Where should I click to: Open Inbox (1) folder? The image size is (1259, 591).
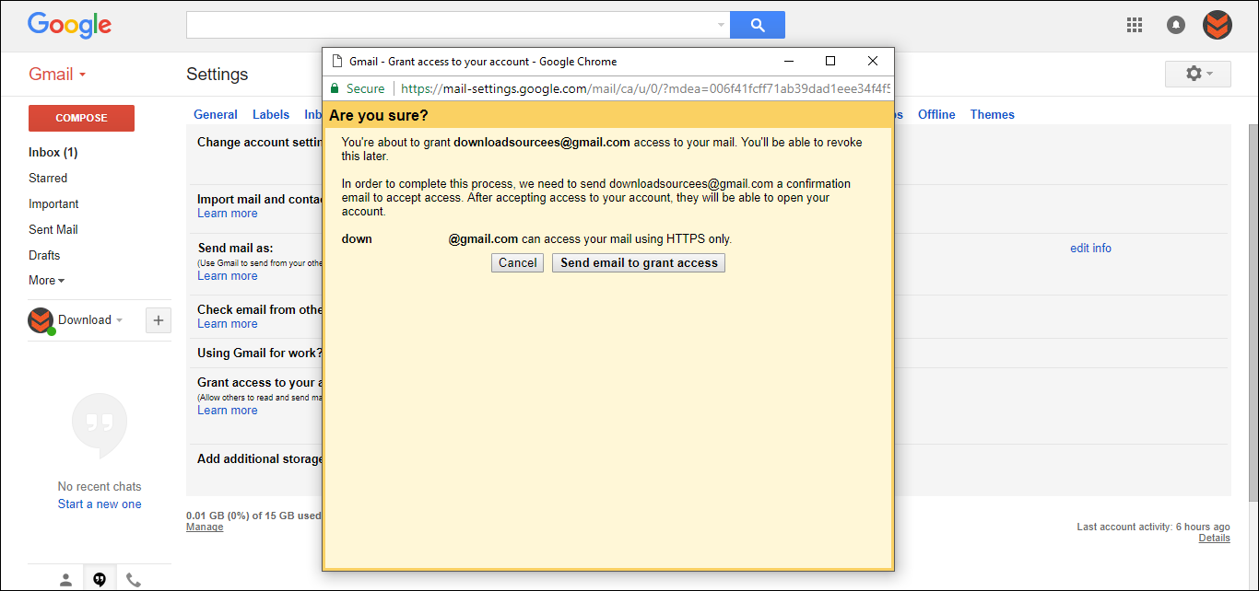coord(53,152)
